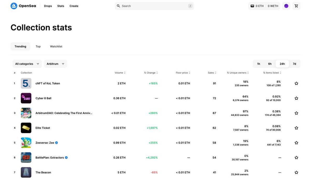
Task: Click the wallet balance icon
Action: (x=253, y=6)
